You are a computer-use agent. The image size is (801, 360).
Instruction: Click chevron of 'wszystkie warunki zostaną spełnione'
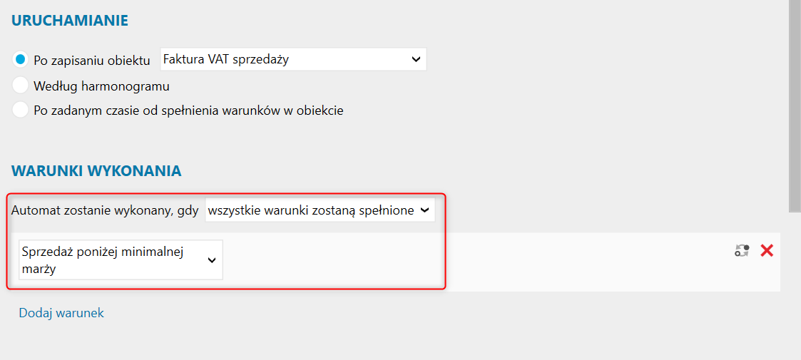pyautogui.click(x=425, y=210)
